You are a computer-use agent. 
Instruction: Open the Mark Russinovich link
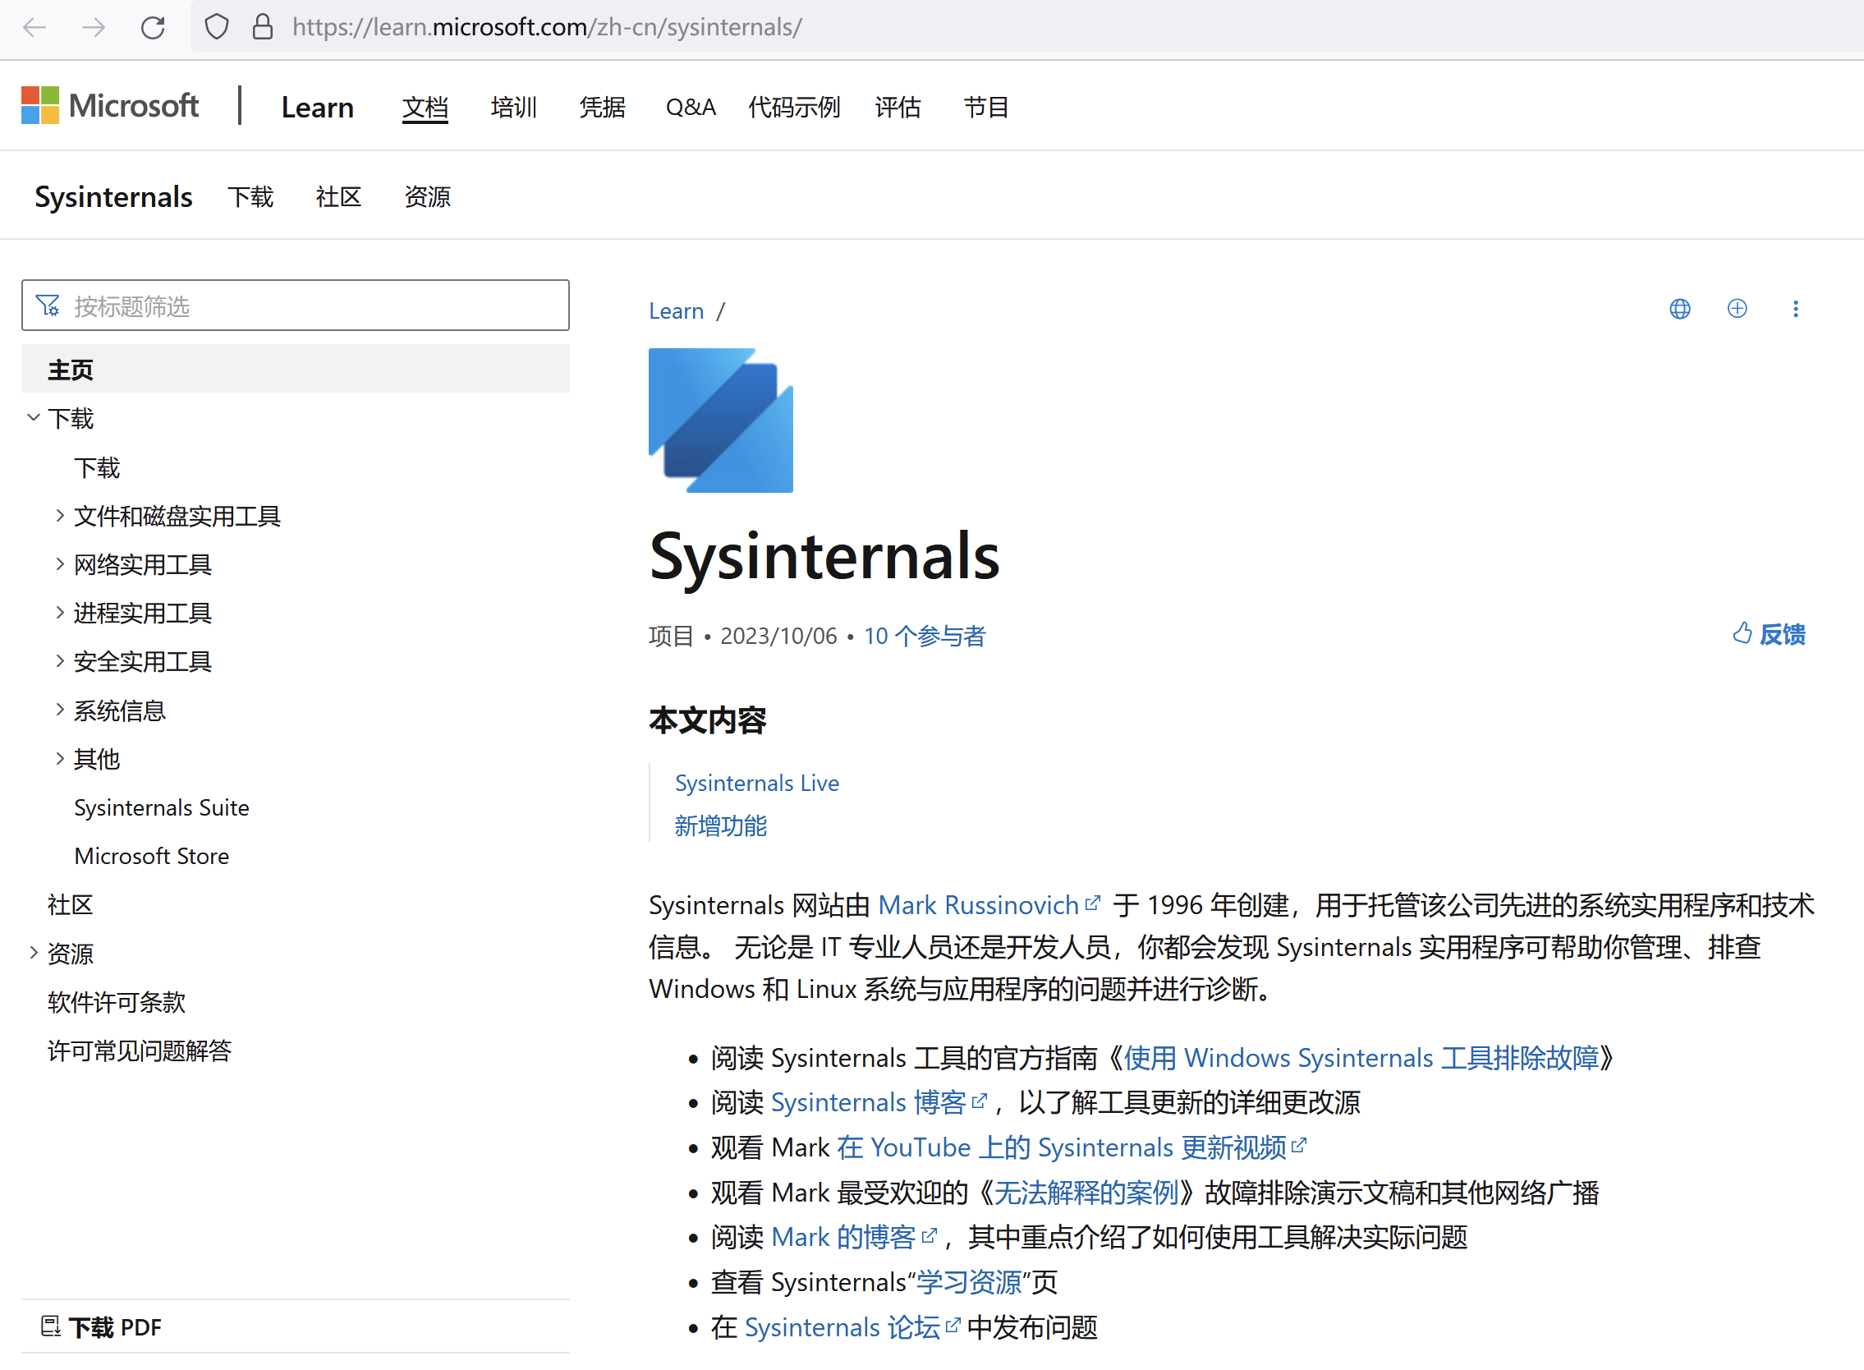point(978,905)
